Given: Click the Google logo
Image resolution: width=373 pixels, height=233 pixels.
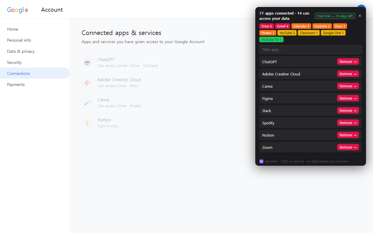Looking at the screenshot, I should click(17, 10).
